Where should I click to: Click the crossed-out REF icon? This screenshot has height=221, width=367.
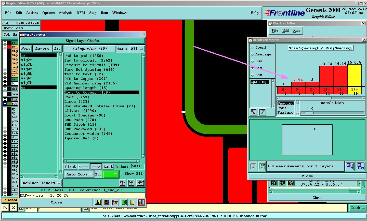(115, 202)
